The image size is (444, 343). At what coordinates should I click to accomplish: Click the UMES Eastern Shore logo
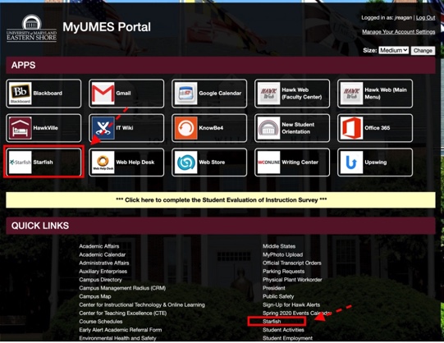click(x=32, y=28)
